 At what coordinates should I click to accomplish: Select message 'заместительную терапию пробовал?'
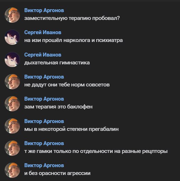[x=72, y=18]
